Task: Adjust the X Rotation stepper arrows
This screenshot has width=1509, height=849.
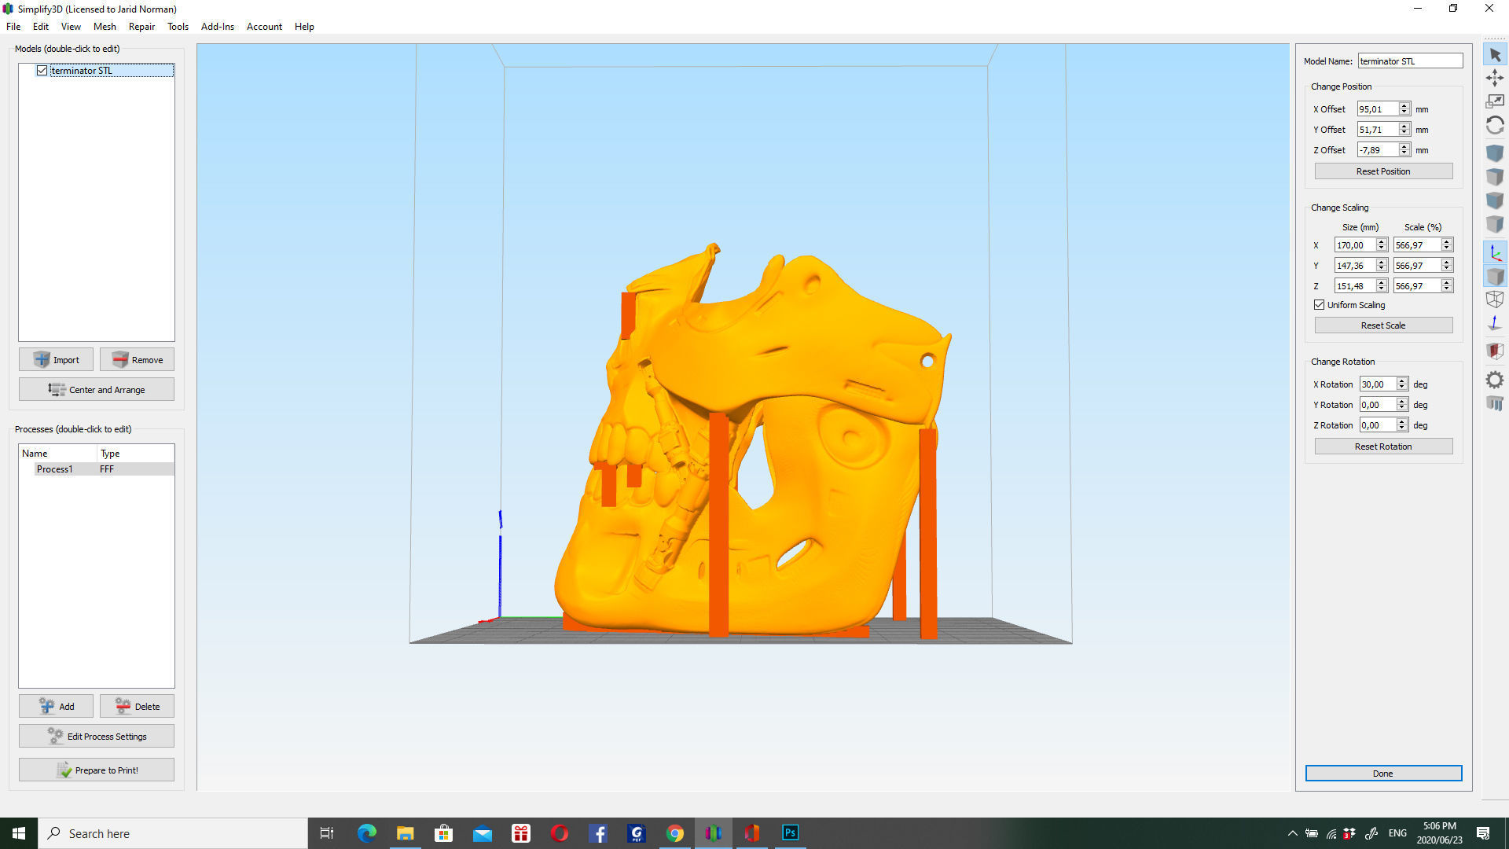Action: click(x=1401, y=384)
